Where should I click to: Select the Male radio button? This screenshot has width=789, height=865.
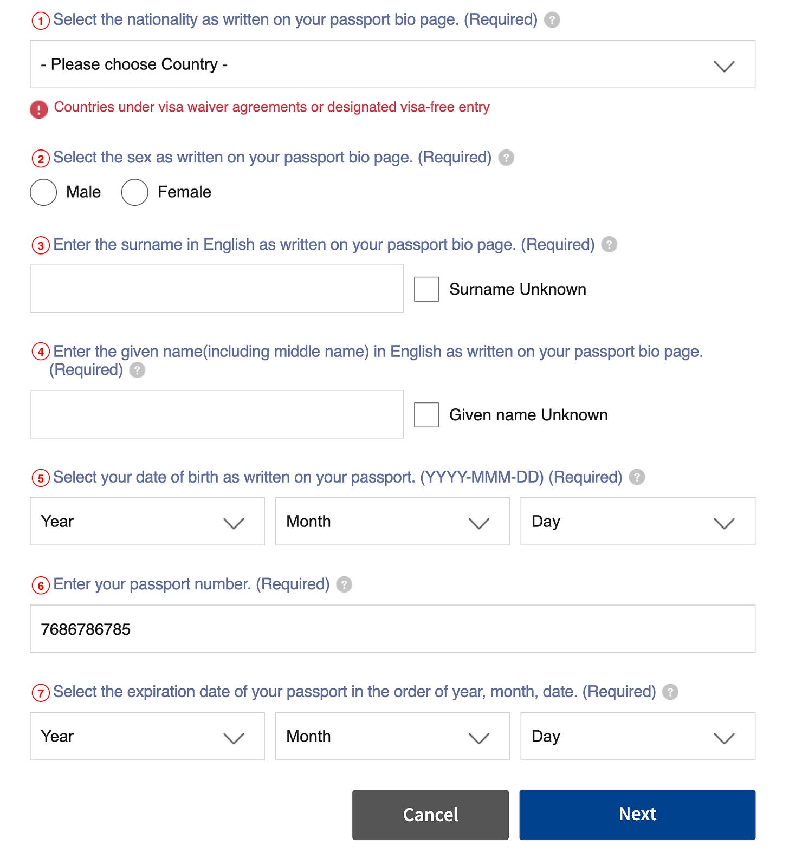pos(43,192)
